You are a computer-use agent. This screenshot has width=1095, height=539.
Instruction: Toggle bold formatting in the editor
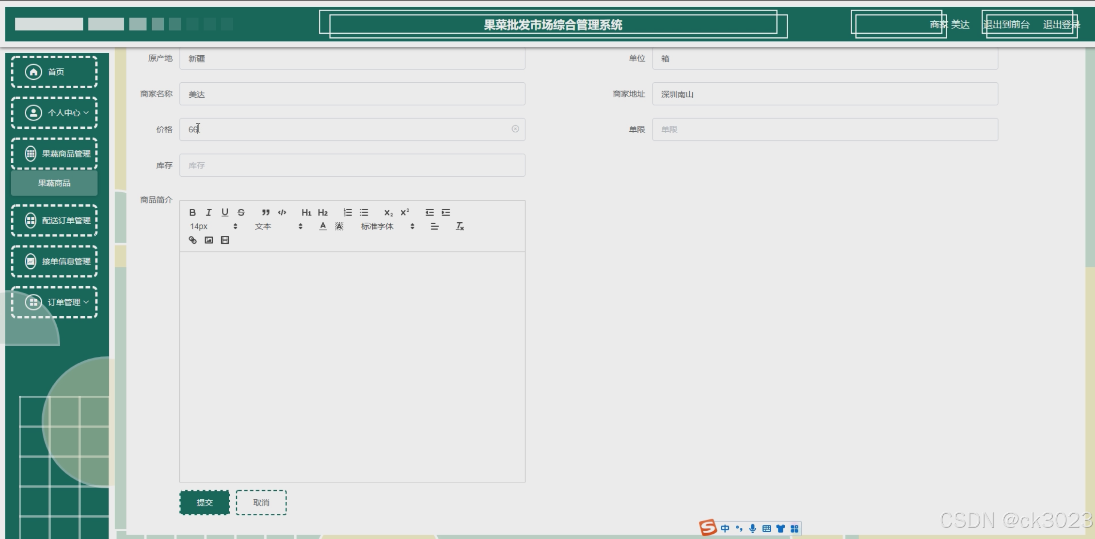(x=192, y=212)
